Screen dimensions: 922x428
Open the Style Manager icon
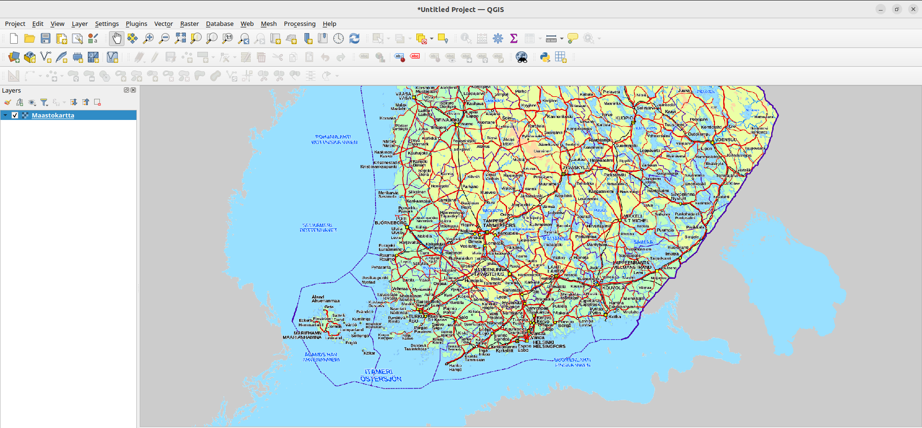pyautogui.click(x=93, y=38)
